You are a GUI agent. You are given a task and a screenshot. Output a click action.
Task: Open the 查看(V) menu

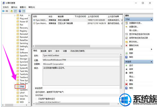[23, 7]
